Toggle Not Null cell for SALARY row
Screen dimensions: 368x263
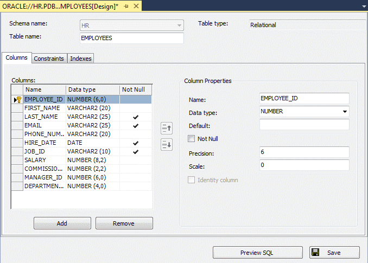click(136, 161)
